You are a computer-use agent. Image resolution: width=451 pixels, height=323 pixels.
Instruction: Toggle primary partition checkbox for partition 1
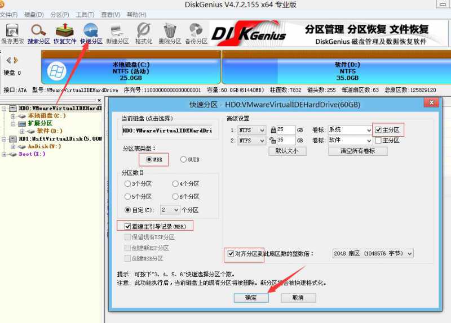click(378, 130)
